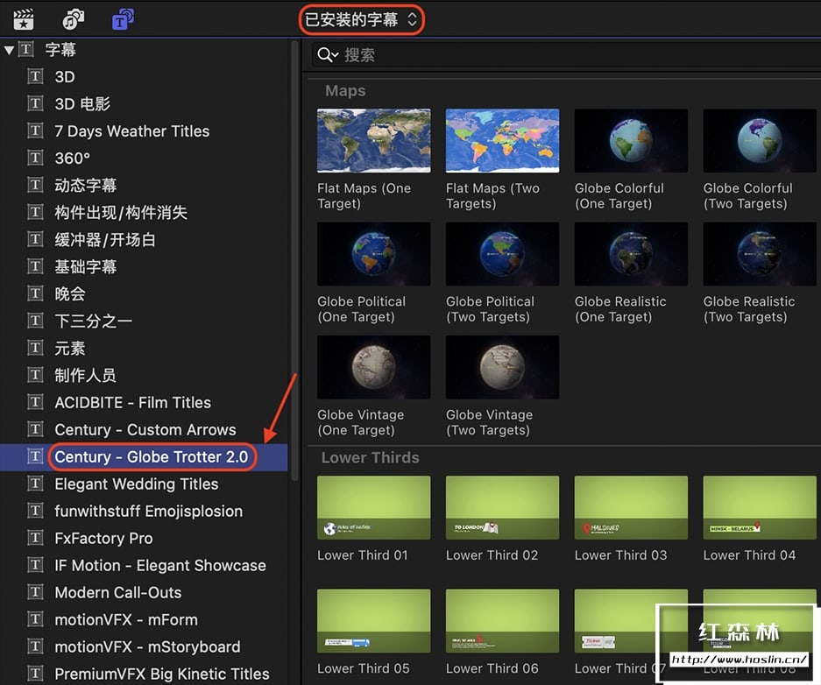This screenshot has height=685, width=821.
Task: Open the 已安装的字幕 popup menu
Action: click(361, 19)
